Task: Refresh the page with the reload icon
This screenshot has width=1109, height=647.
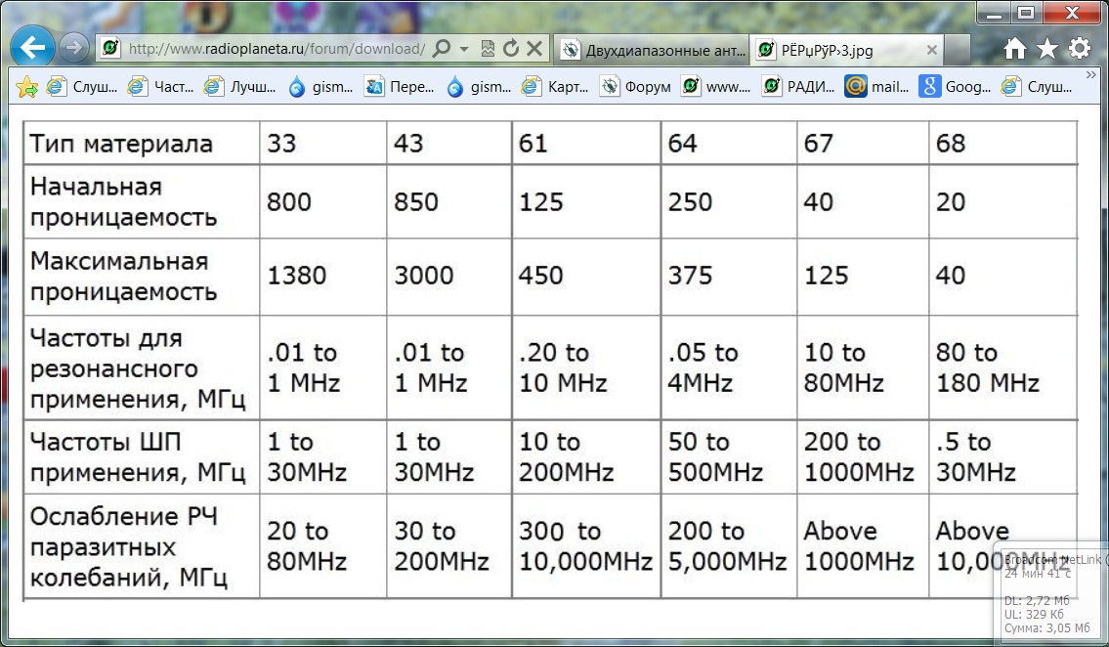Action: pyautogui.click(x=511, y=49)
